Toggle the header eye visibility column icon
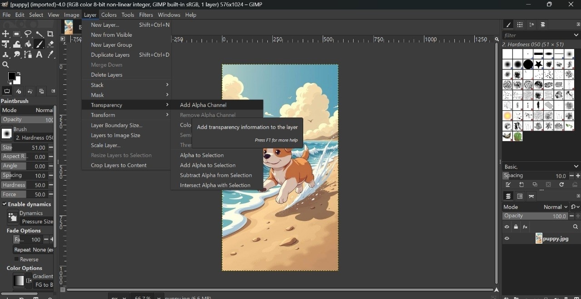The height and width of the screenshot is (299, 581). coord(507,227)
